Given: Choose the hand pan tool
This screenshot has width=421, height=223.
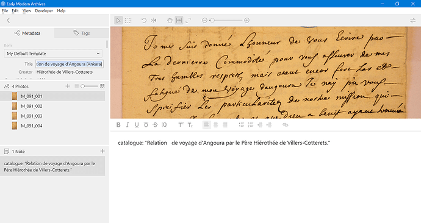Looking at the screenshot, I should [170, 20].
